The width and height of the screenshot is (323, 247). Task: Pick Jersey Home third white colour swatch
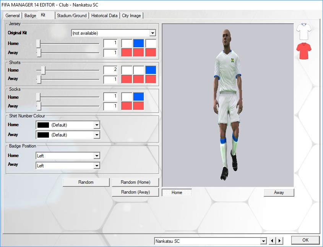click(x=151, y=43)
